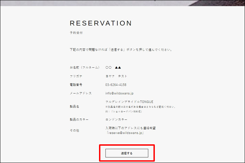245x163 pixels.
Task: Click the フリガナ field label
Action: click(76, 76)
